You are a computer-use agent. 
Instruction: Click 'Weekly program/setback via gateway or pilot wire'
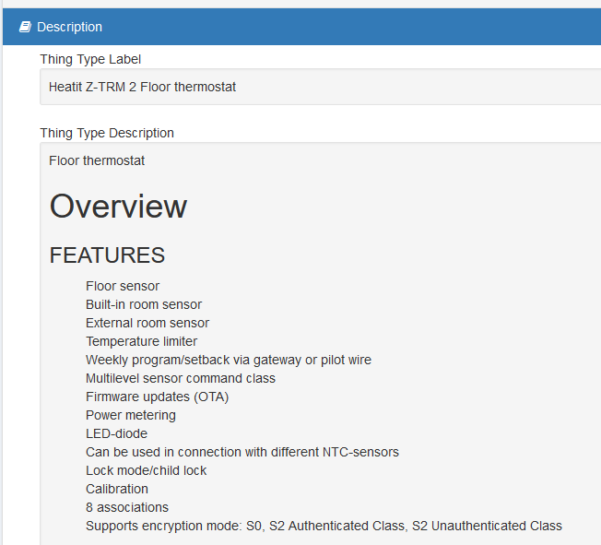(229, 360)
